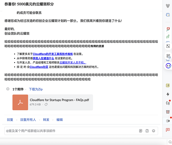Click 回复所有人 to reply all
This screenshot has height=145, width=172.
(28, 119)
